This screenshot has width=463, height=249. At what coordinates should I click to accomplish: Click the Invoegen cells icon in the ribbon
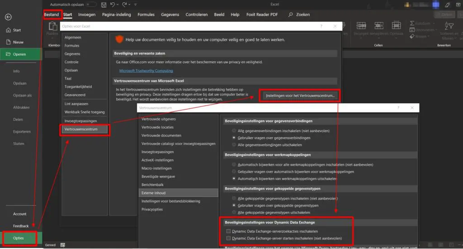[362, 25]
